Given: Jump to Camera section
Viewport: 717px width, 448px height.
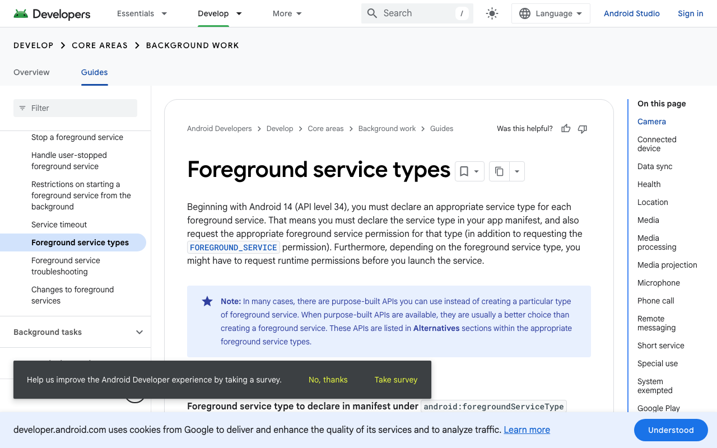Looking at the screenshot, I should [x=651, y=122].
